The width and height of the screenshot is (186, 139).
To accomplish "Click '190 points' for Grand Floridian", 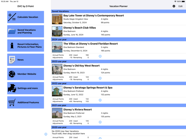I will (105, 51).
